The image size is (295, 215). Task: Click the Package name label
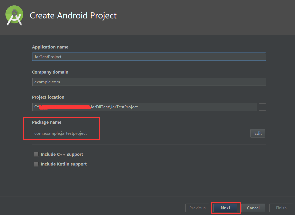click(x=47, y=122)
